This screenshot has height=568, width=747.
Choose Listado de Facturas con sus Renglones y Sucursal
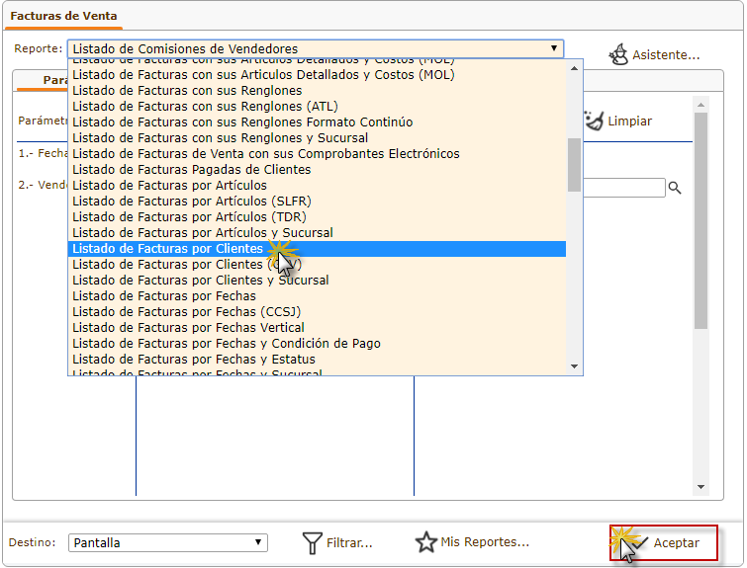click(x=317, y=138)
